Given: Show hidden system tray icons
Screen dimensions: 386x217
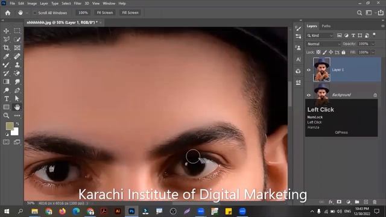Looking at the screenshot, I should 312,212.
